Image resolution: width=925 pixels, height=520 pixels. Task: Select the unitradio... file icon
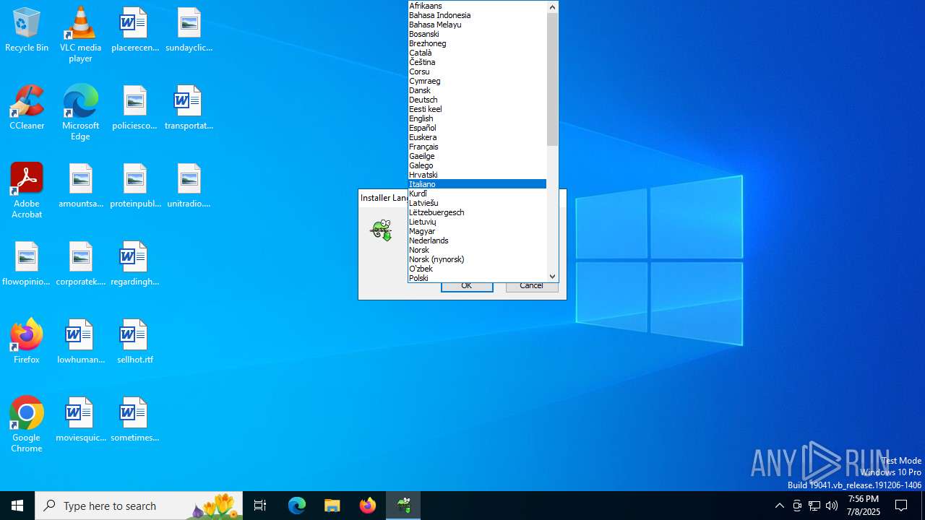click(x=189, y=186)
